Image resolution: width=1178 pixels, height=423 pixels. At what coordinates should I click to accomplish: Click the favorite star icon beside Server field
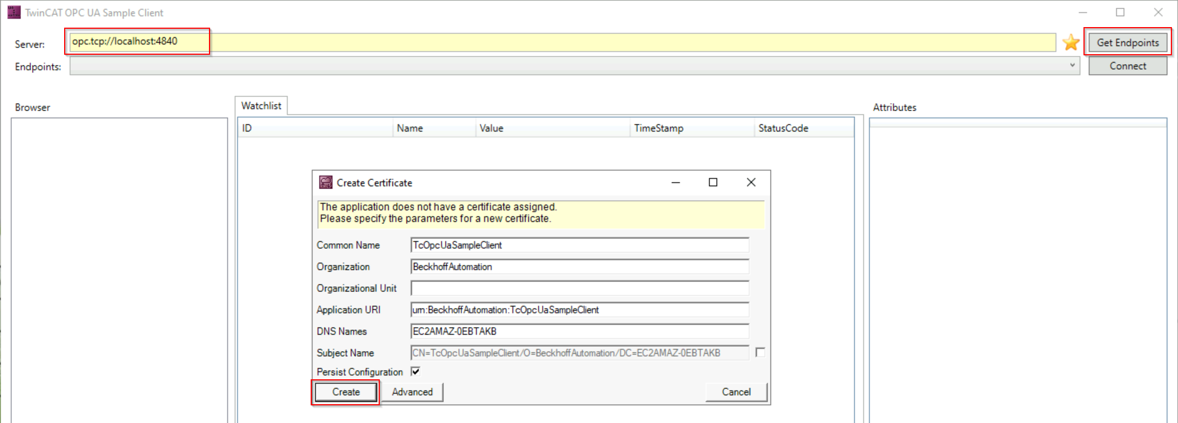(1071, 42)
